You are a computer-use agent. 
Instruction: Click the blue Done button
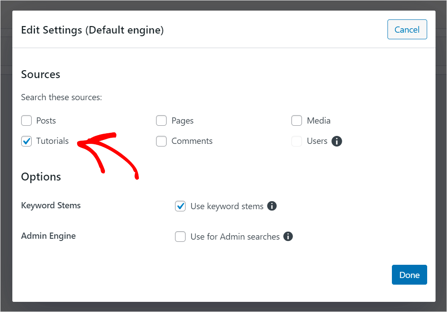point(409,275)
